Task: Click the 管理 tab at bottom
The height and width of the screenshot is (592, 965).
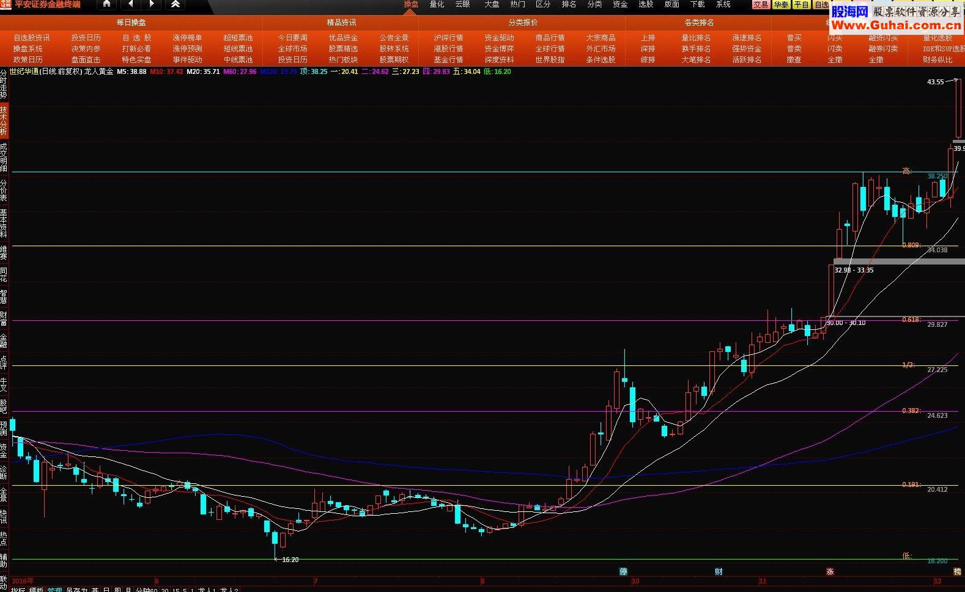Action: (54, 590)
